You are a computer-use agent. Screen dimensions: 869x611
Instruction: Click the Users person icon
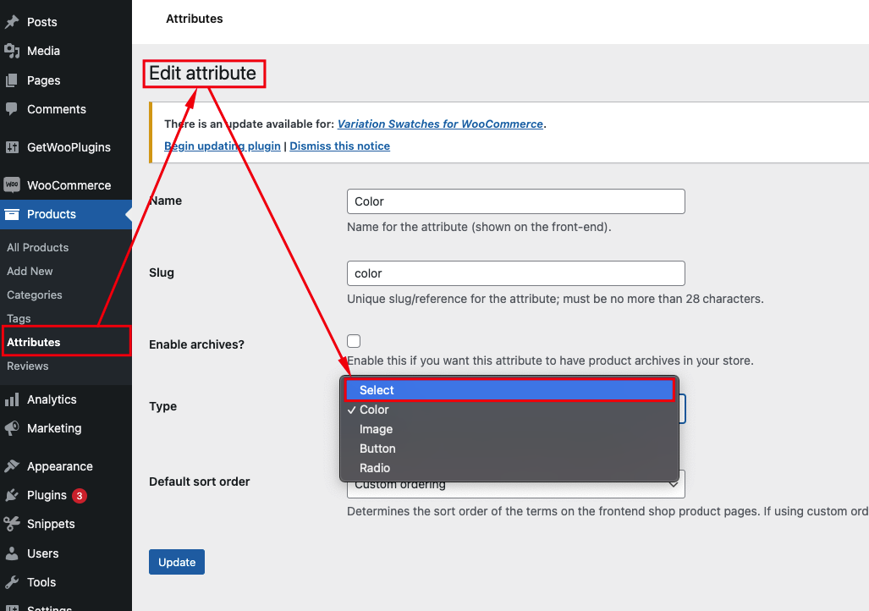tap(12, 553)
